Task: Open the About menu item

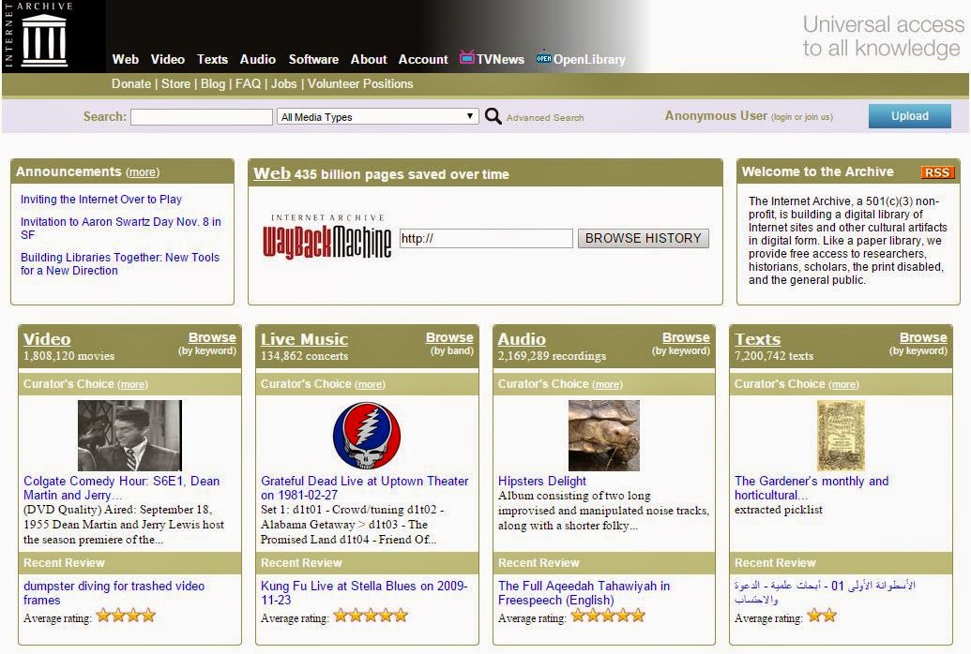Action: pos(369,59)
